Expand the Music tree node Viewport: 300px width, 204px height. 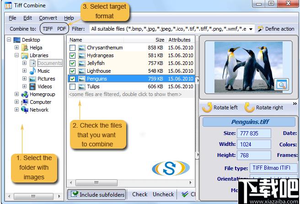24,70
